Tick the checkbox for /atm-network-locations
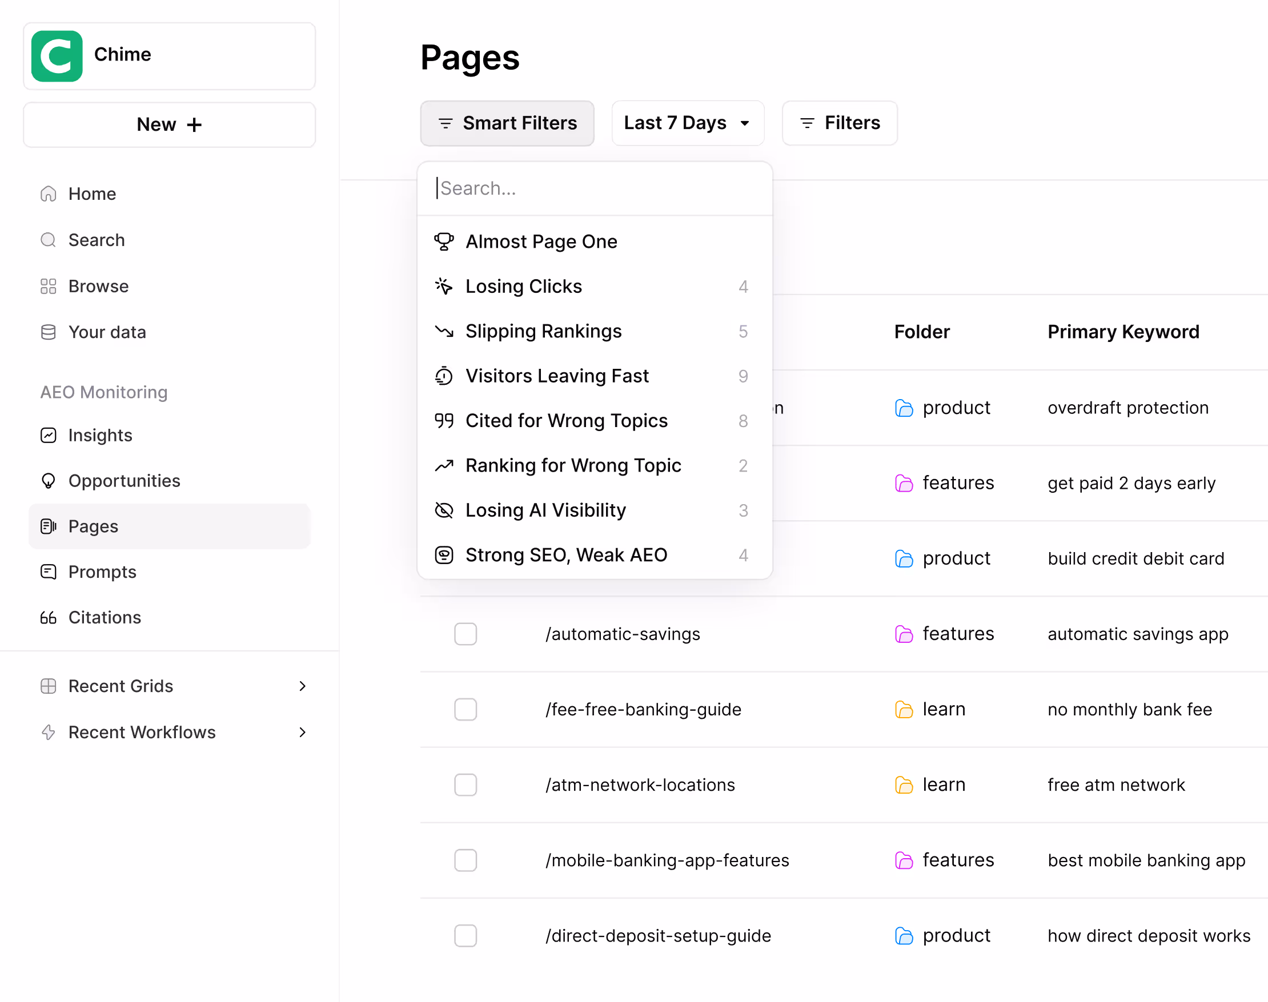Viewport: 1268px width, 1002px height. tap(466, 785)
